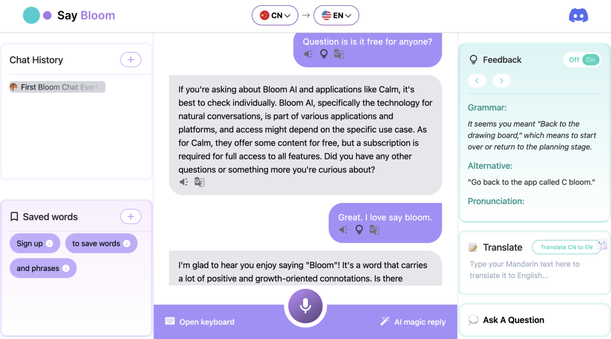Translate the "Question is is it free" message
This screenshot has width=611, height=339.
(339, 54)
